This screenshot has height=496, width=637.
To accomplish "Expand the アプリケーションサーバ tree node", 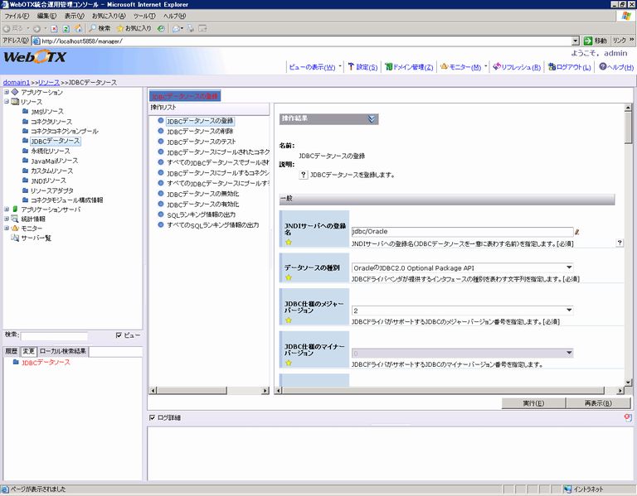I will (x=6, y=209).
